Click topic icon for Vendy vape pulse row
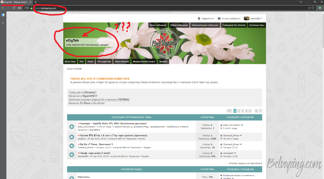The height and width of the screenshot is (179, 324). click(72, 155)
